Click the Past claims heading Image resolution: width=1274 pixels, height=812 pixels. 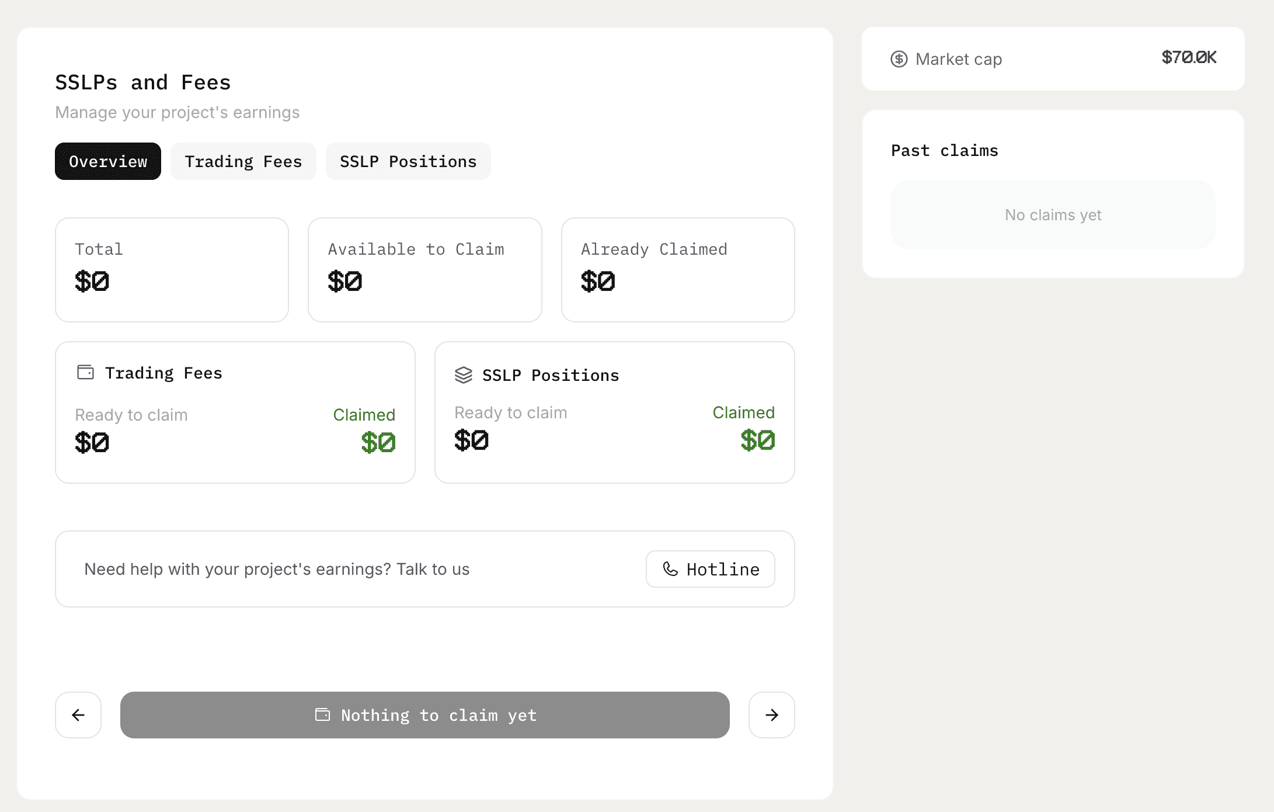[x=944, y=151]
